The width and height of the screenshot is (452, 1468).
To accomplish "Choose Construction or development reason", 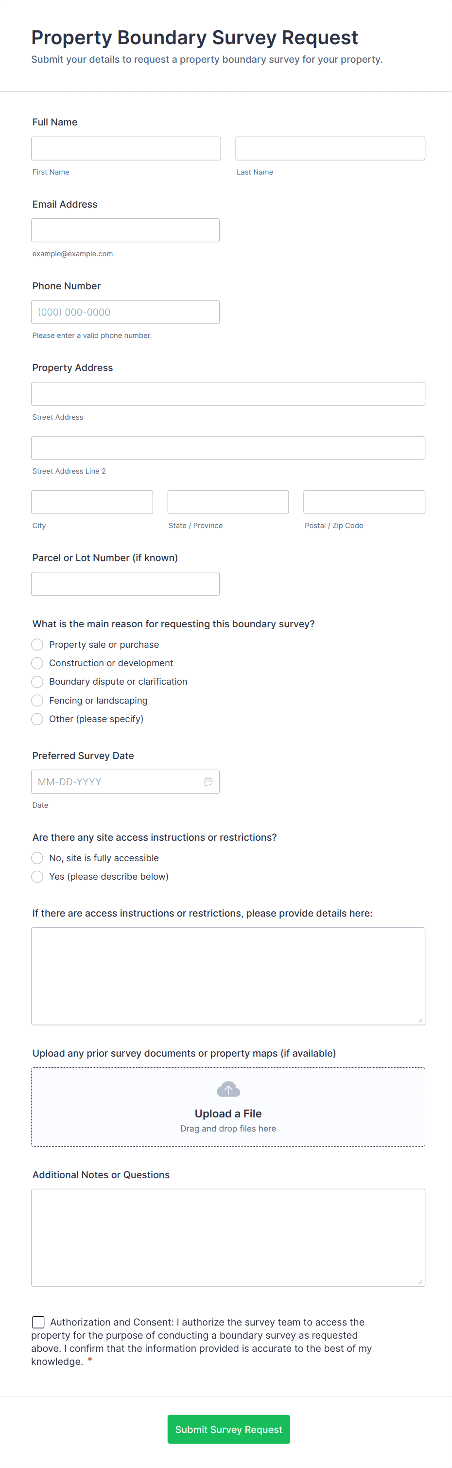I will (37, 663).
